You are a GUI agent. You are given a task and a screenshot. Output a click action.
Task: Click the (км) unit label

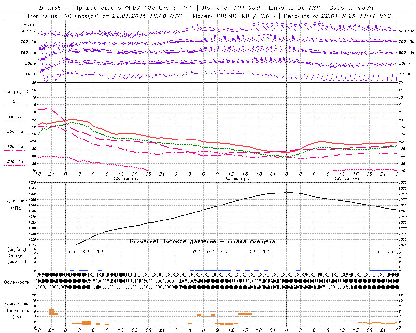(17, 317)
